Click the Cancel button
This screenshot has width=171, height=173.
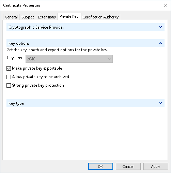128,167
